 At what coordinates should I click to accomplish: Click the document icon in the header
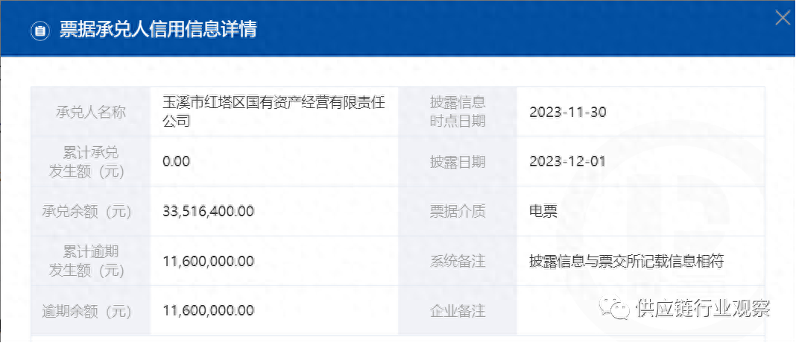coord(39,31)
